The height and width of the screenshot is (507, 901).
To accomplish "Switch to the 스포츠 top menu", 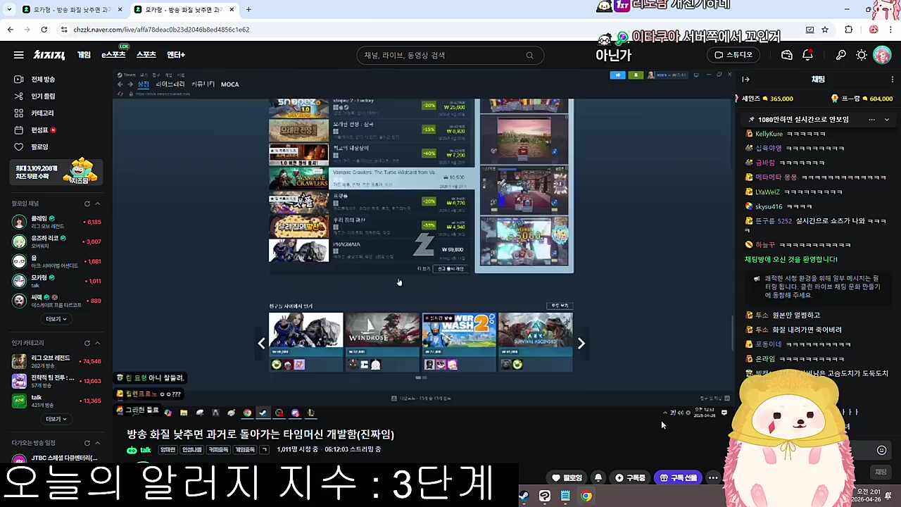I will coord(146,55).
